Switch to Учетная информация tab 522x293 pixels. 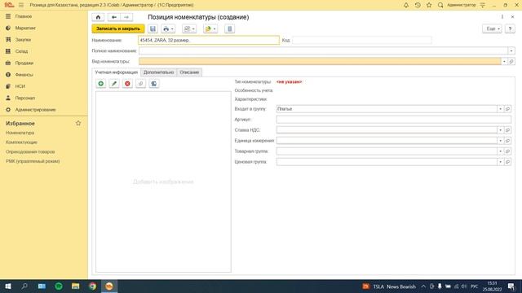(116, 72)
